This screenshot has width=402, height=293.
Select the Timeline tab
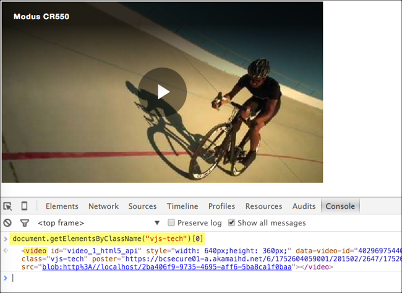[182, 206]
